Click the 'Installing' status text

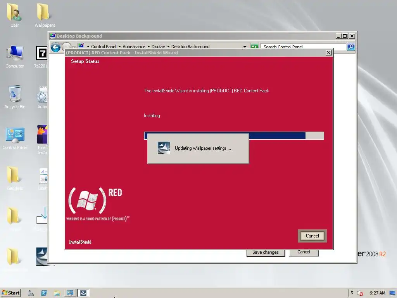pos(152,116)
